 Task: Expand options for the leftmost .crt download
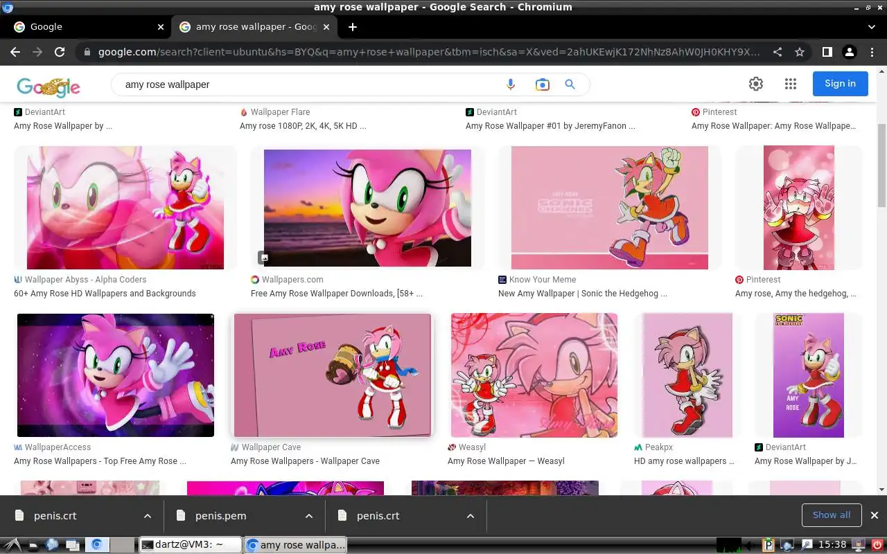pyautogui.click(x=148, y=516)
